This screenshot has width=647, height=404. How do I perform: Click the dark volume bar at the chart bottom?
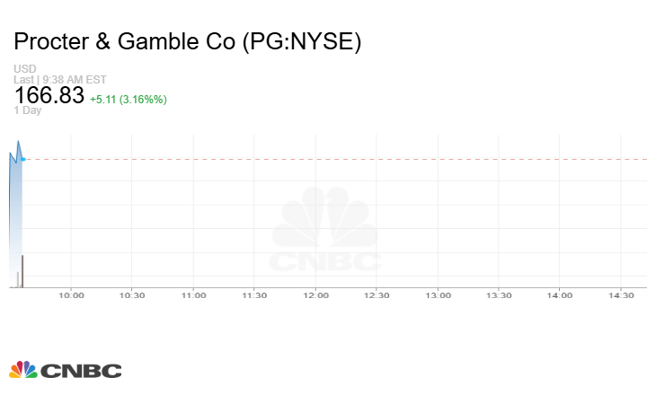22,271
